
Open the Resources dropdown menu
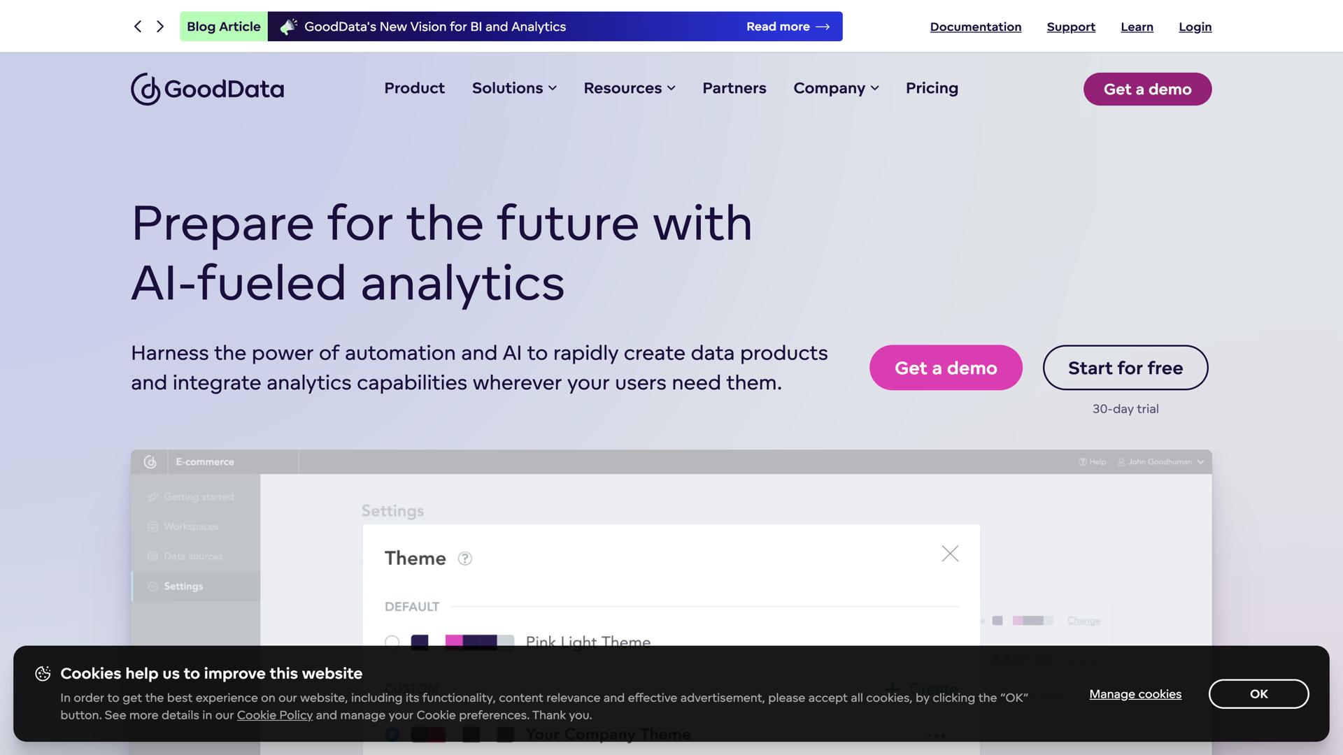click(x=630, y=88)
